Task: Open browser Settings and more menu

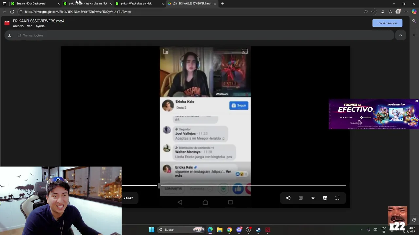Action: pos(406,12)
